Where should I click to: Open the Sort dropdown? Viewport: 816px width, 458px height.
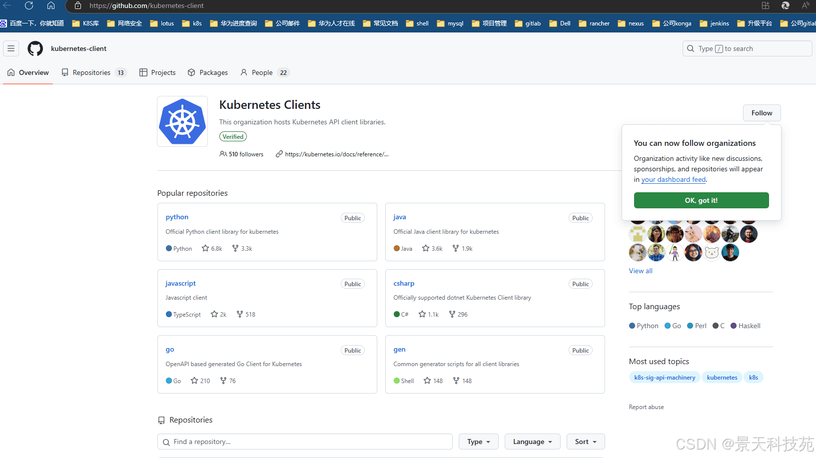pyautogui.click(x=585, y=442)
